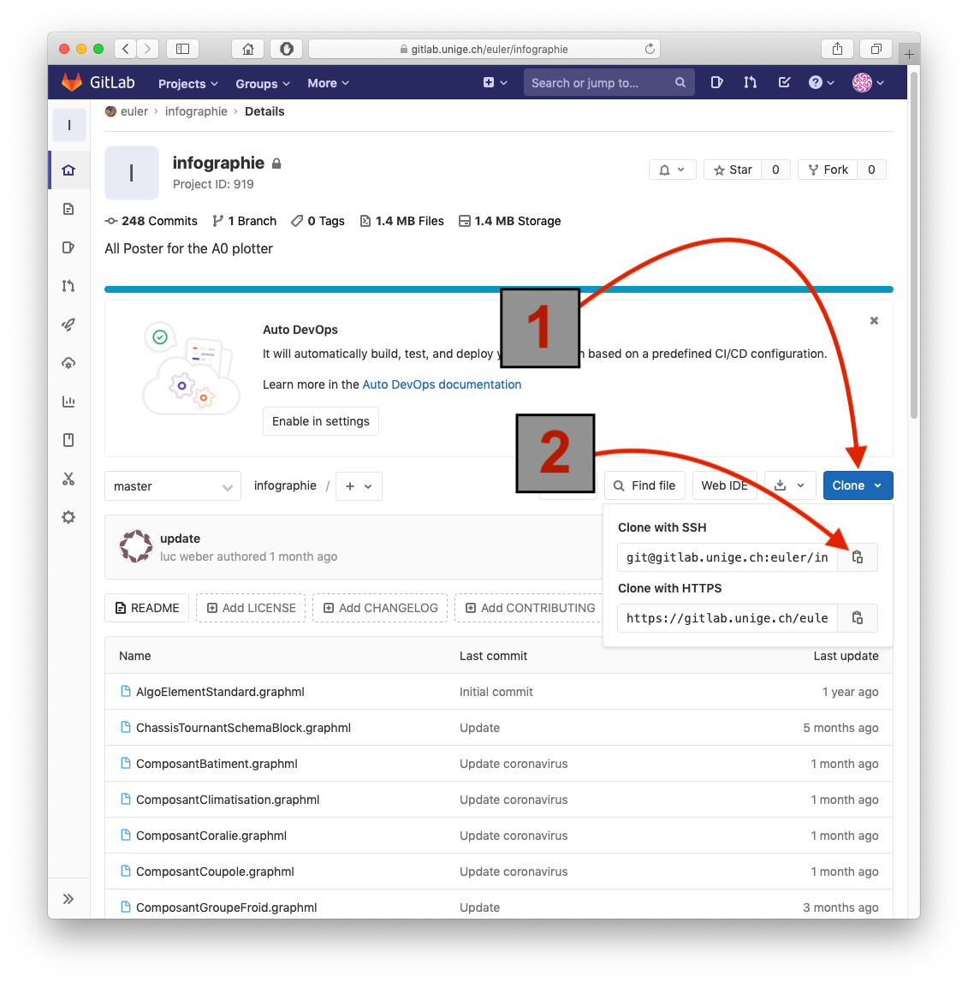Image resolution: width=968 pixels, height=982 pixels.
Task: Copy the SSH clone URL
Action: point(858,557)
